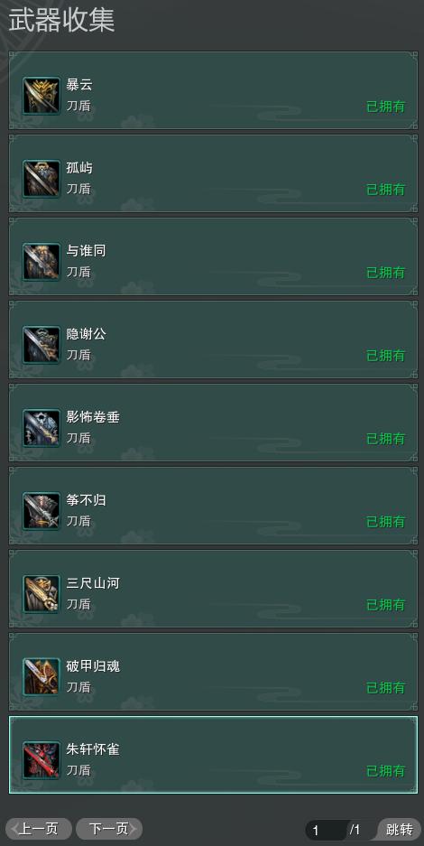This screenshot has width=424, height=846.
Task: Click the 跳转 jump button
Action: [400, 829]
